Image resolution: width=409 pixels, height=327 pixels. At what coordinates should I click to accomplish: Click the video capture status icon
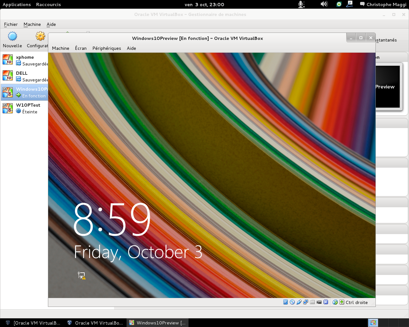pos(319,302)
